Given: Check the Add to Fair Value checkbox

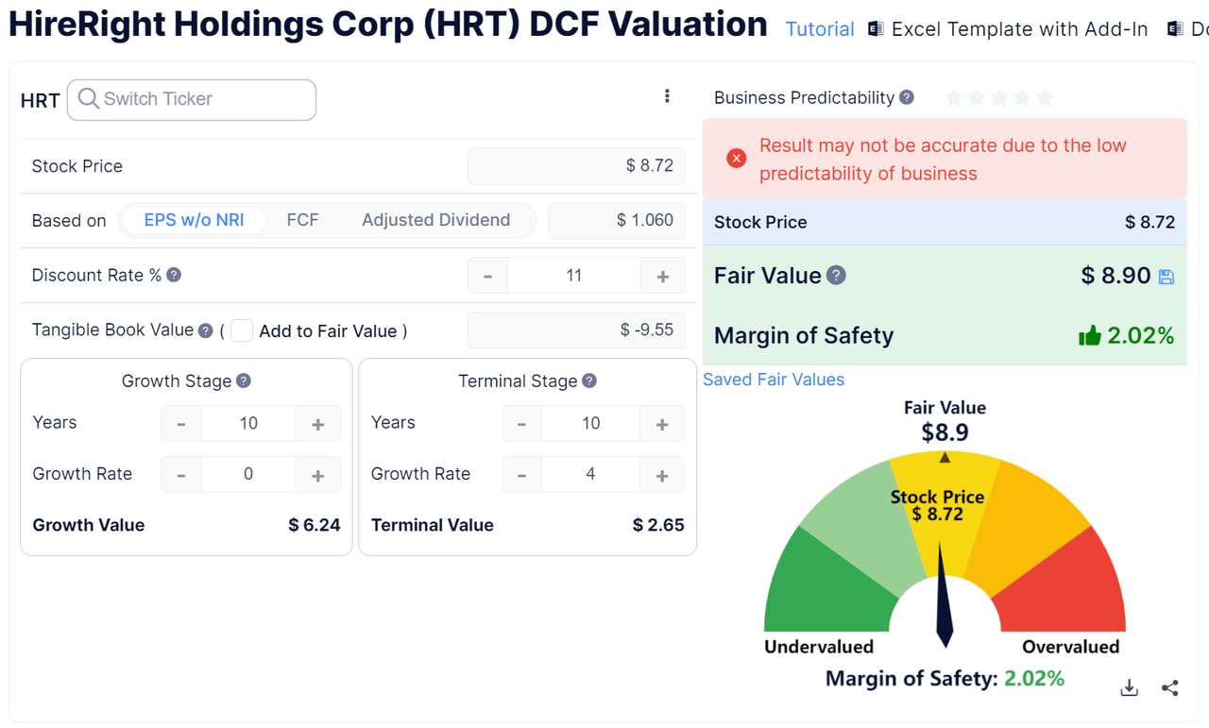Looking at the screenshot, I should pyautogui.click(x=242, y=330).
